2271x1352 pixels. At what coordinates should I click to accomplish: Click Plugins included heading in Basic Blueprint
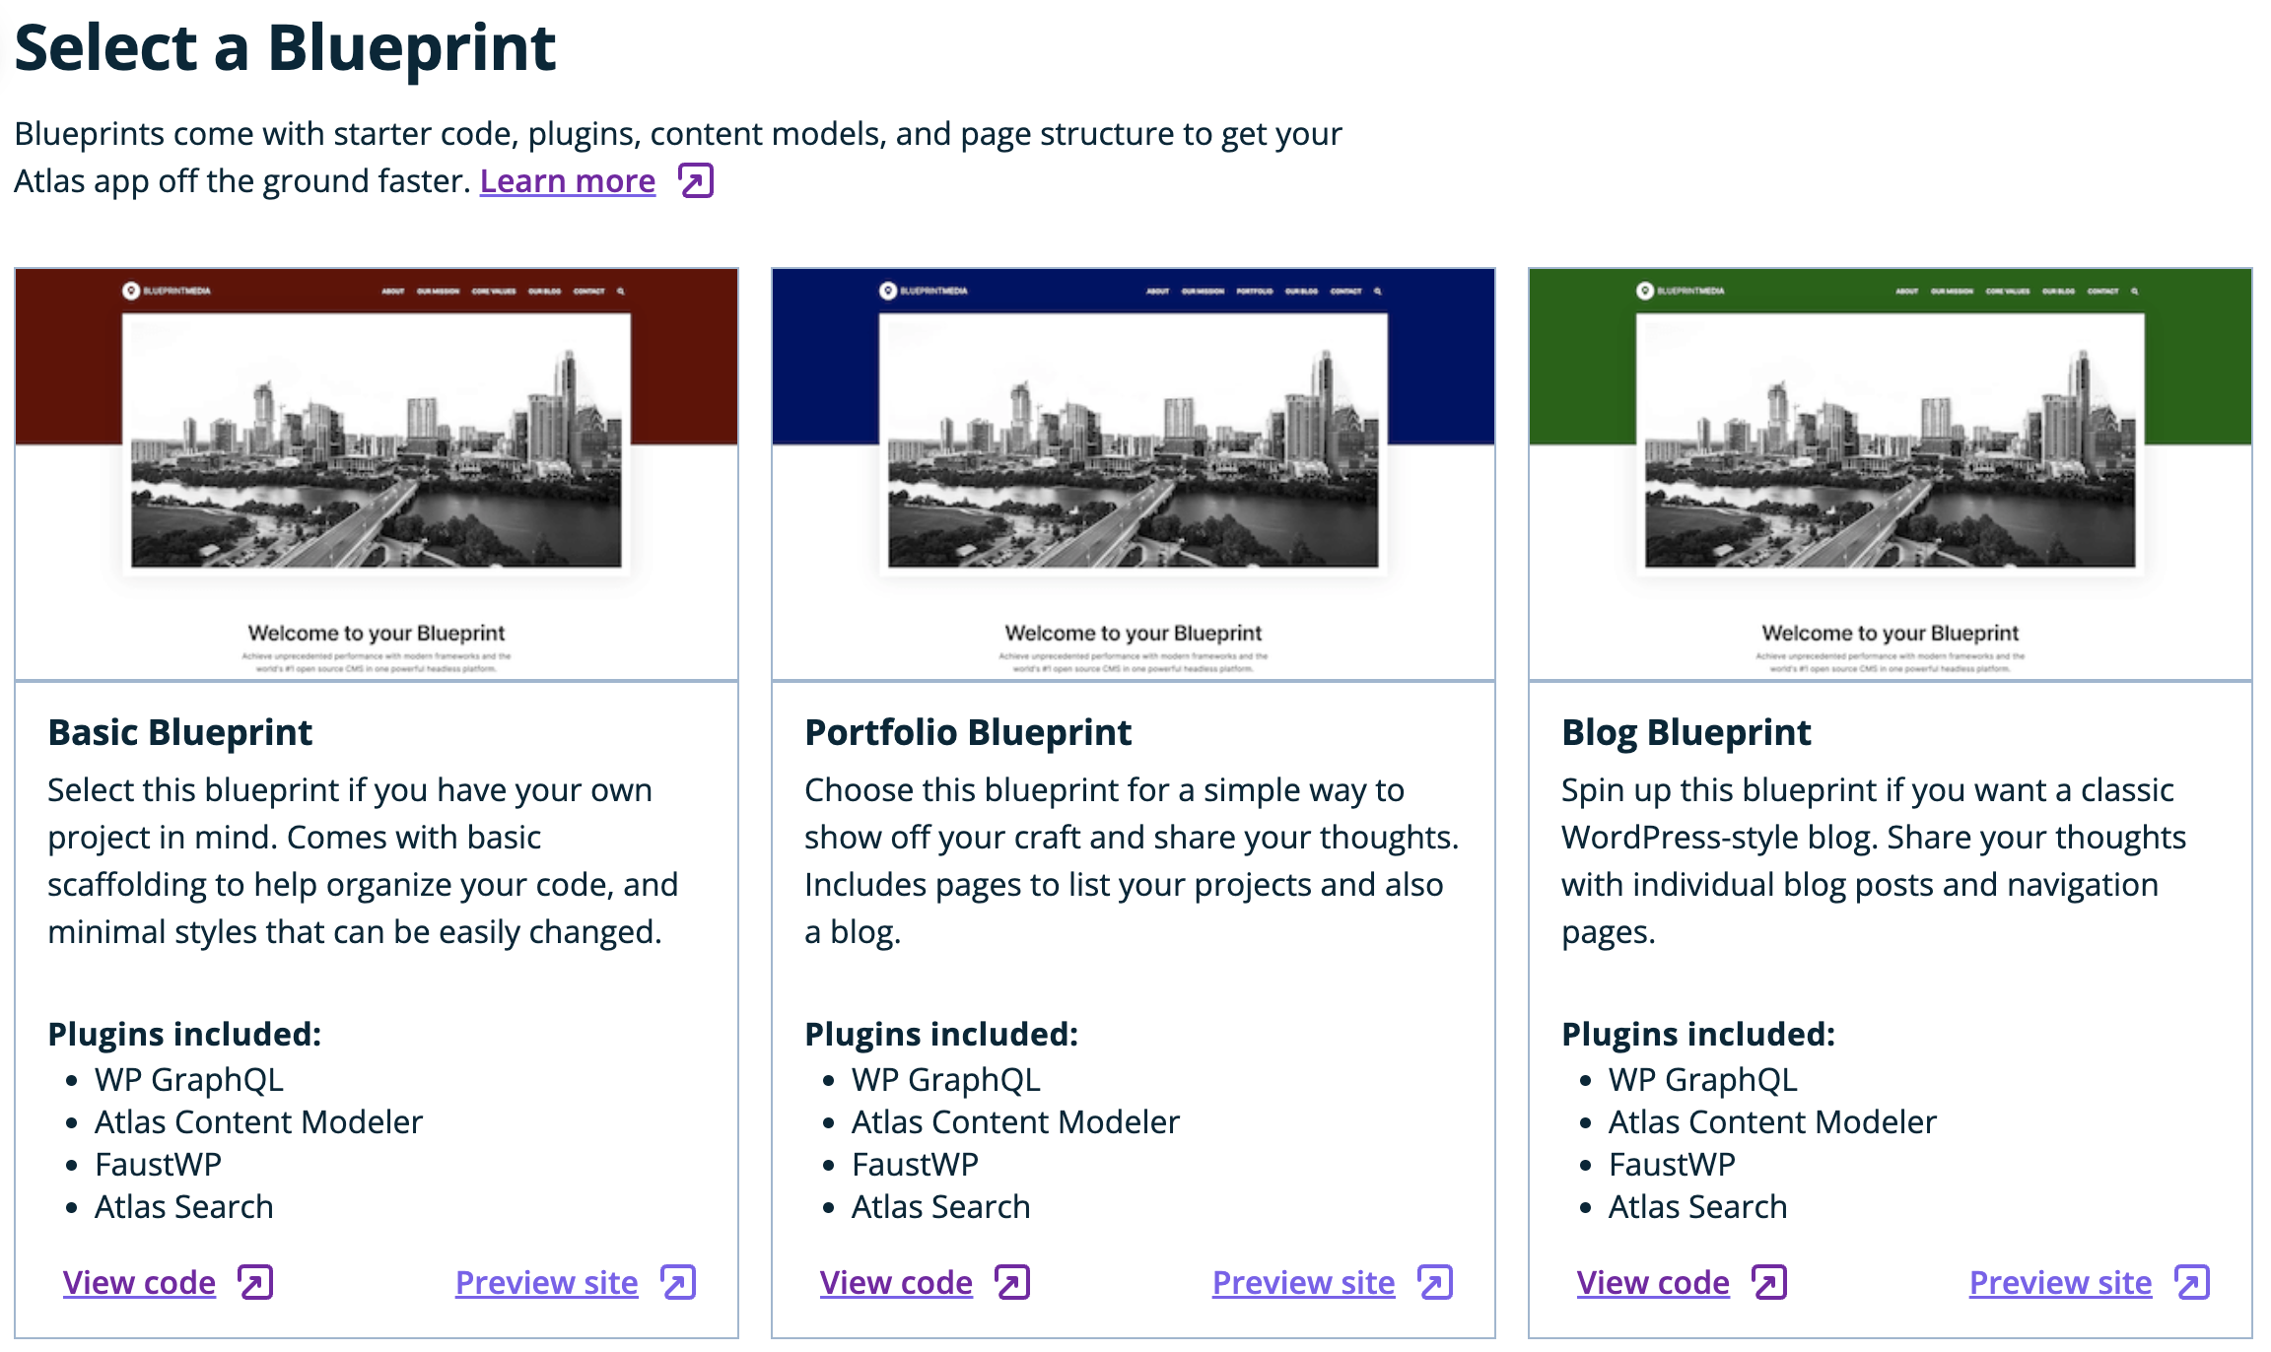(x=184, y=1034)
